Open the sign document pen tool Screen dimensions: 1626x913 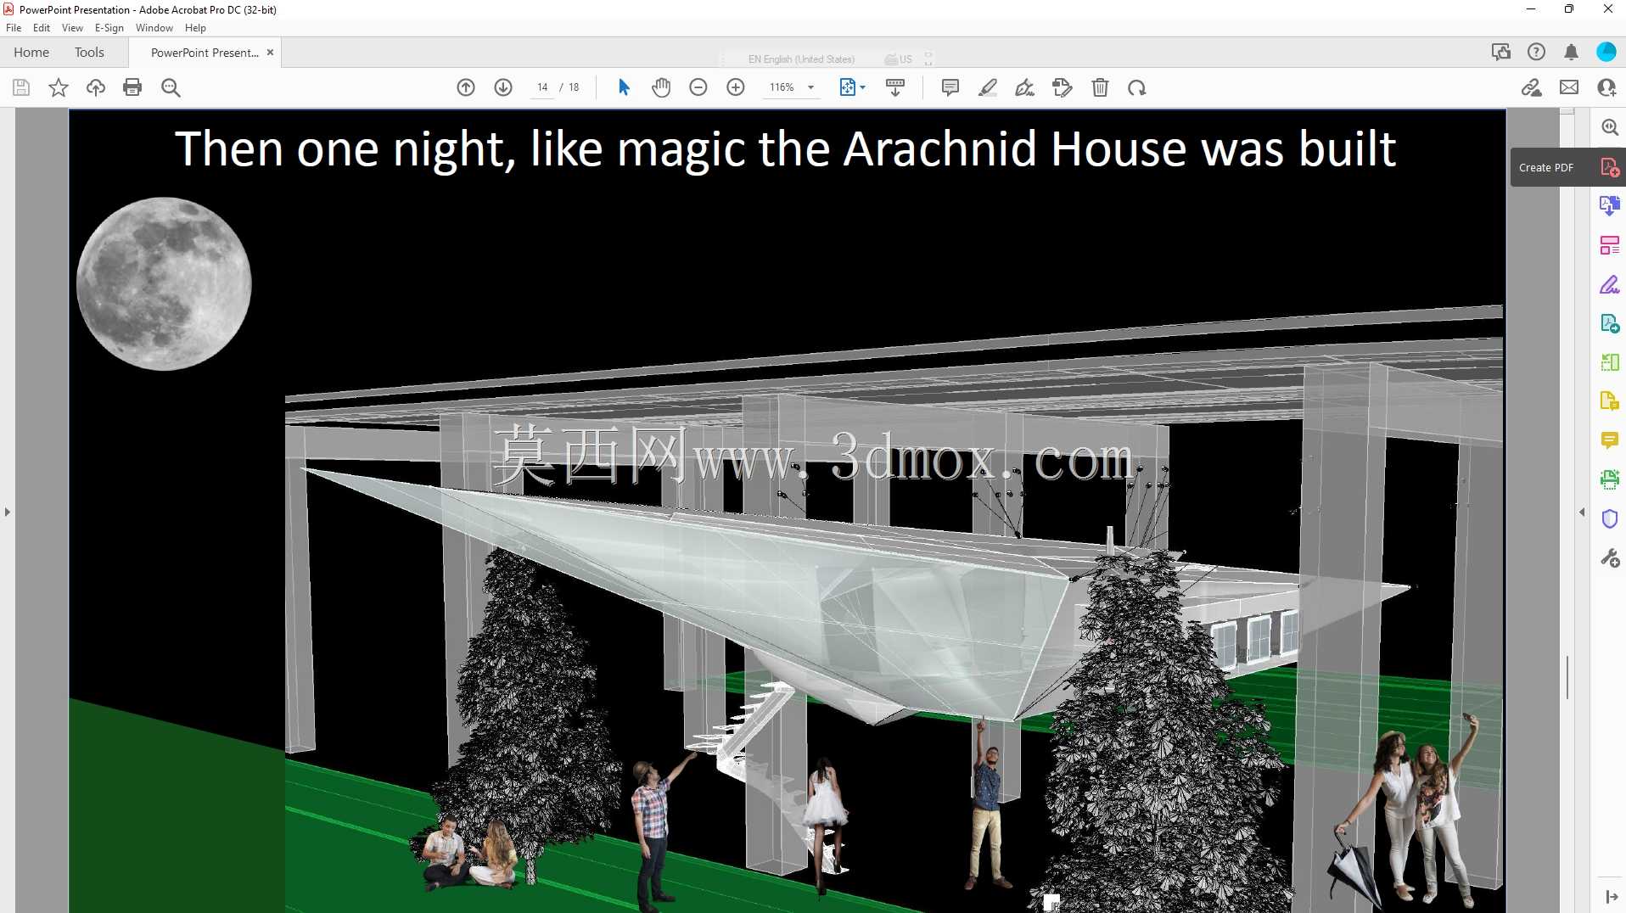[x=1025, y=87]
